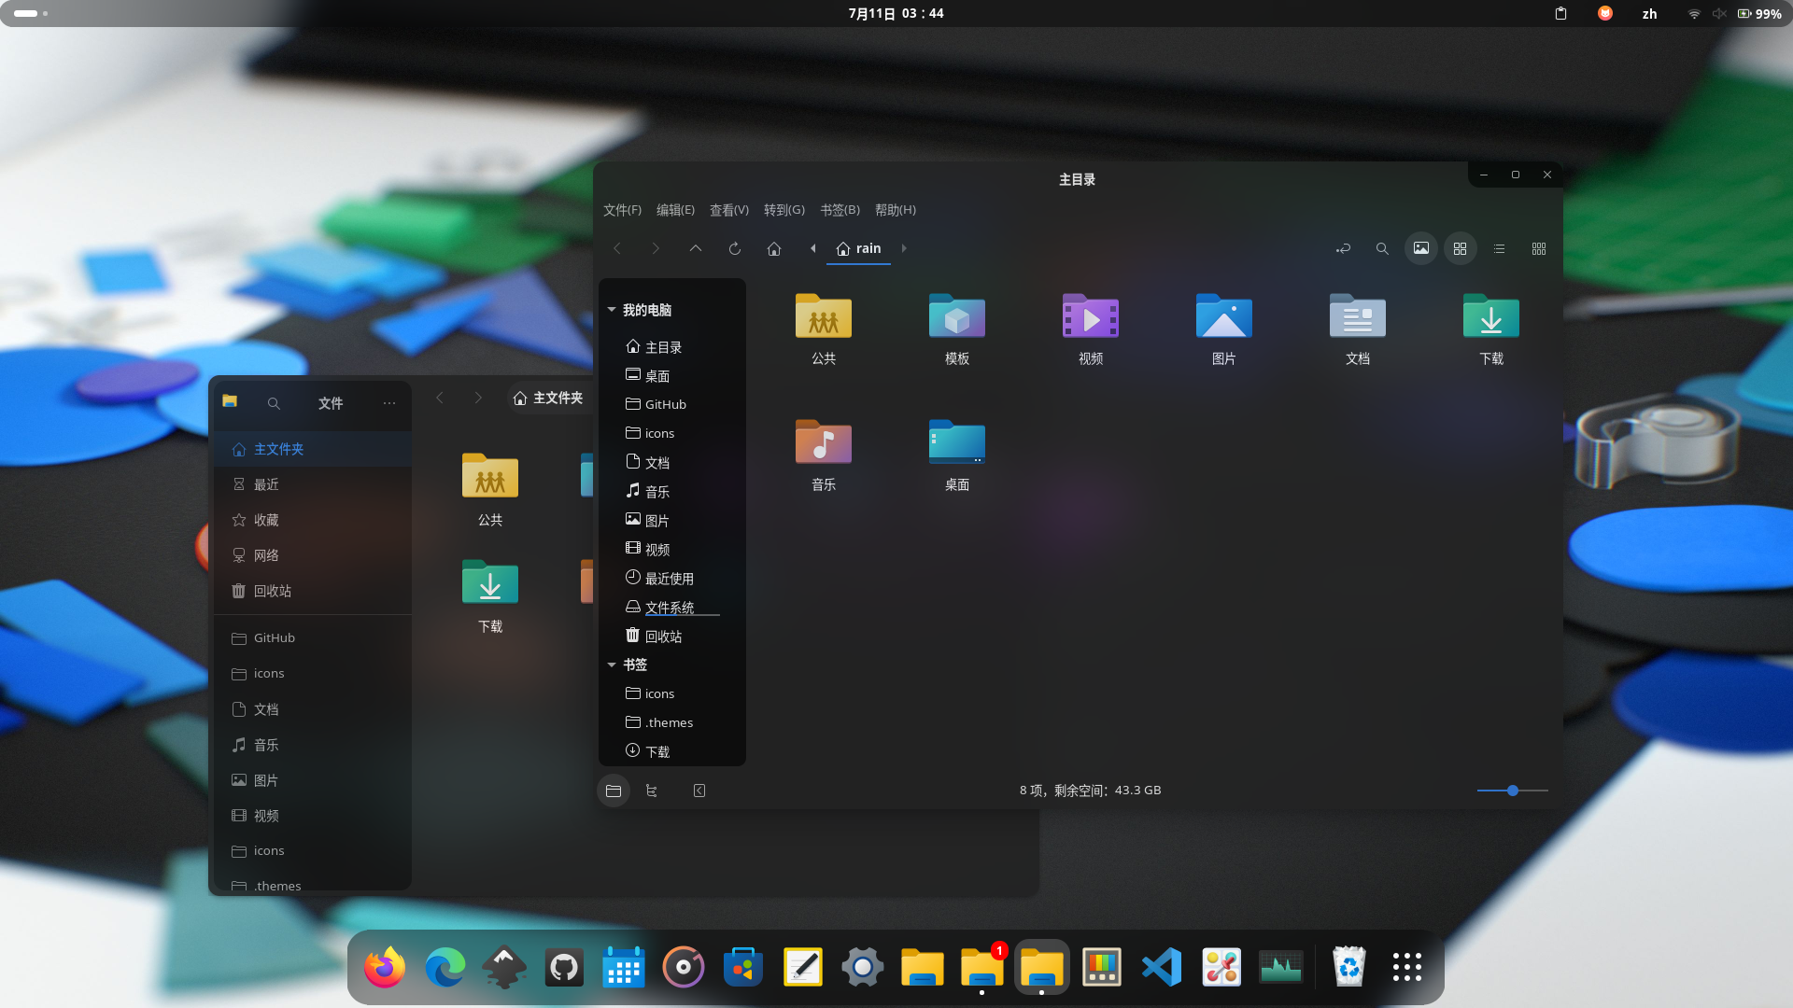Open the 书签(B) menu

(x=839, y=210)
